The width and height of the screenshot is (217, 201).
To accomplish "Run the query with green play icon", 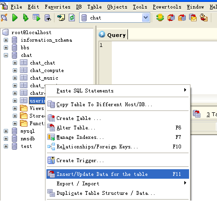I will (15, 18).
